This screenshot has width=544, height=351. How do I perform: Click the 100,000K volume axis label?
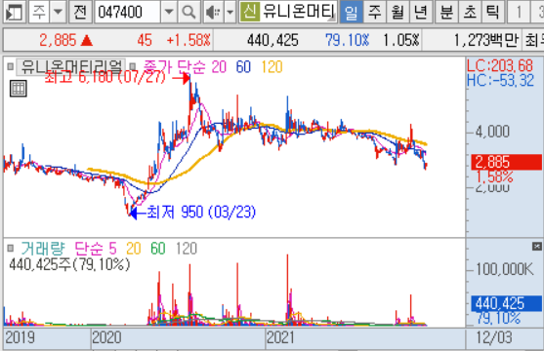[x=505, y=269]
